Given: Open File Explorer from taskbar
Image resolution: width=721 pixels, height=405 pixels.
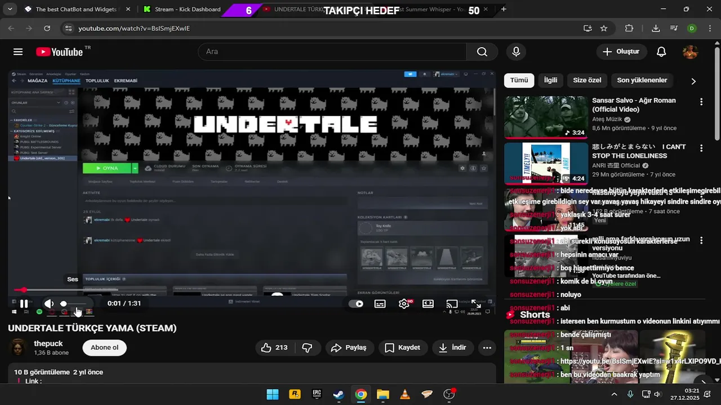Looking at the screenshot, I should point(382,394).
